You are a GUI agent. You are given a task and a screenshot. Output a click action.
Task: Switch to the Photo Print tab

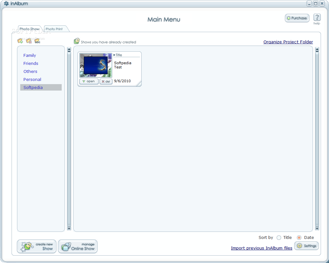(54, 29)
